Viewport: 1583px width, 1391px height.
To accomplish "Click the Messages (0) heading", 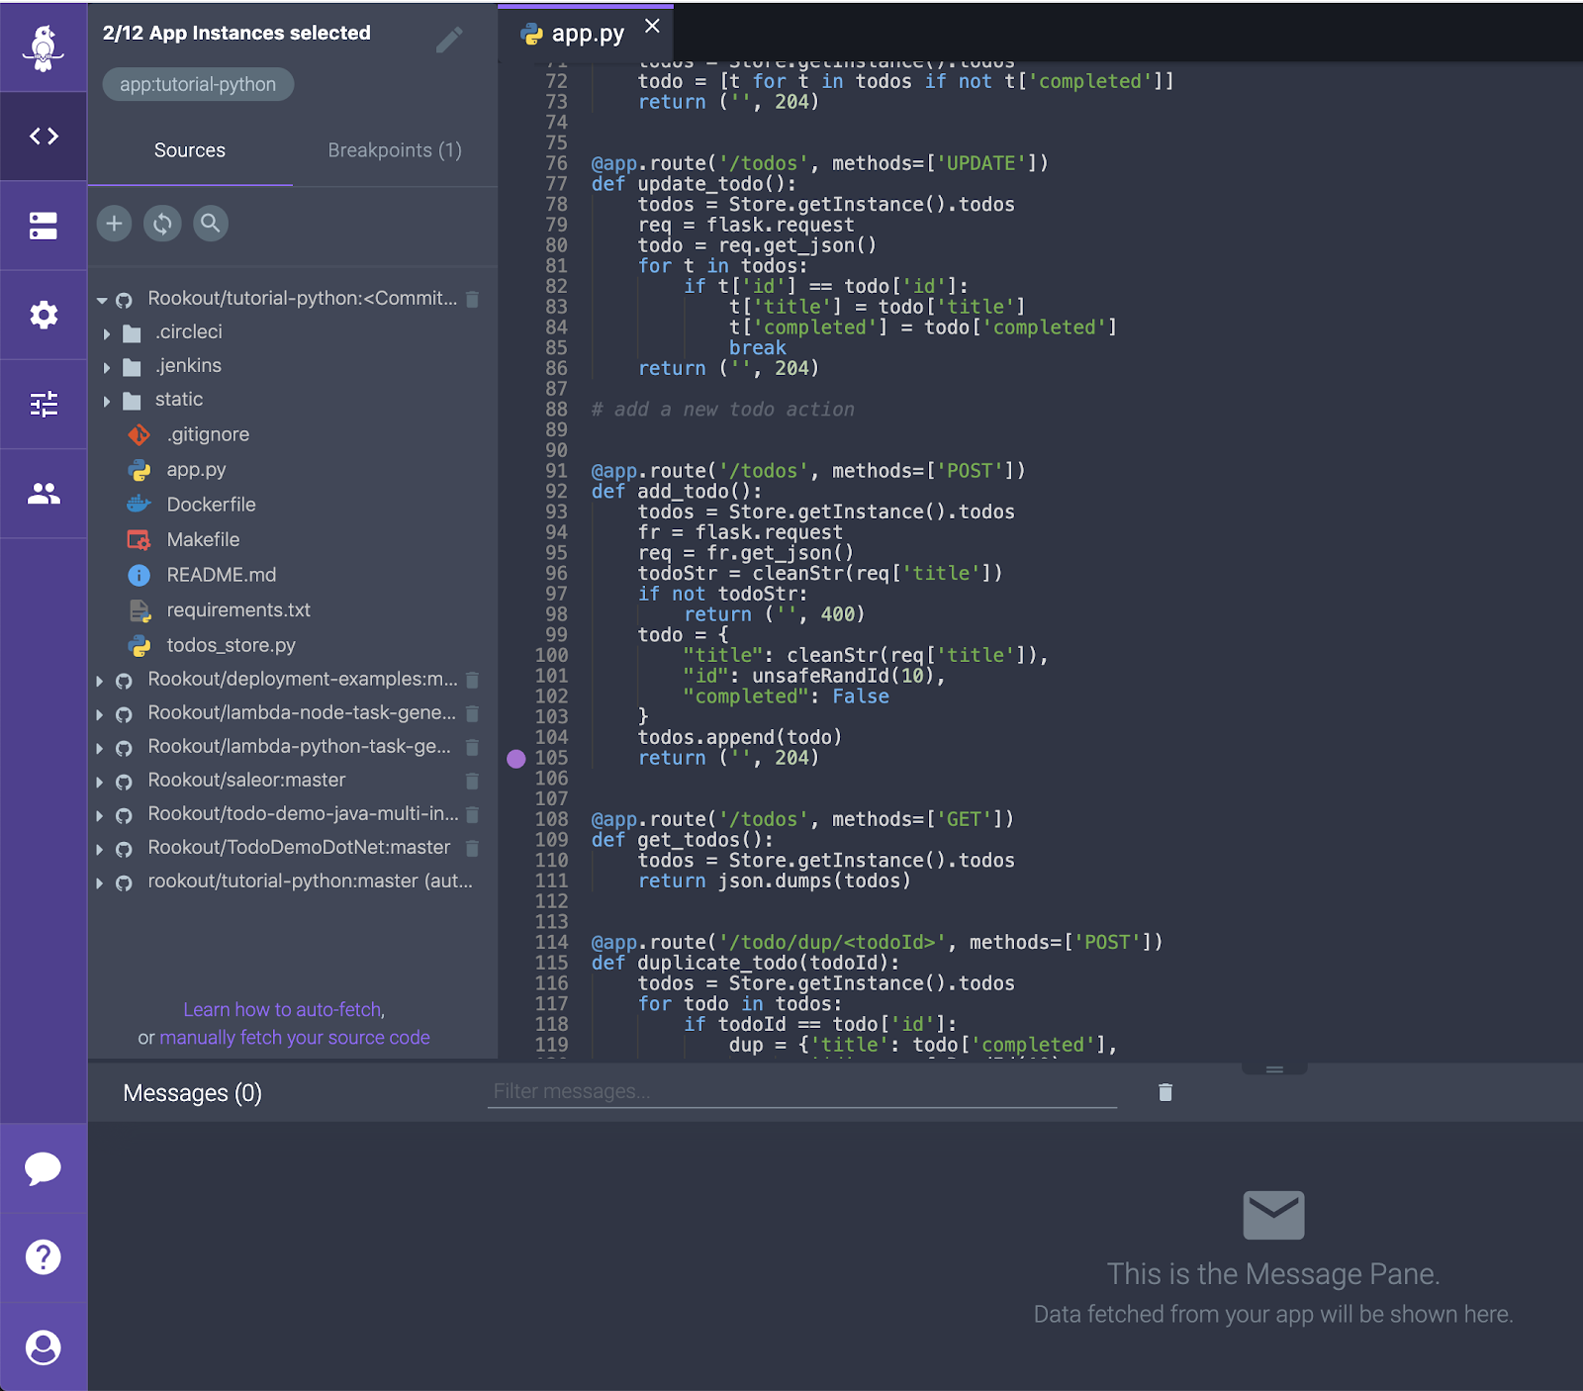I will pyautogui.click(x=193, y=1093).
